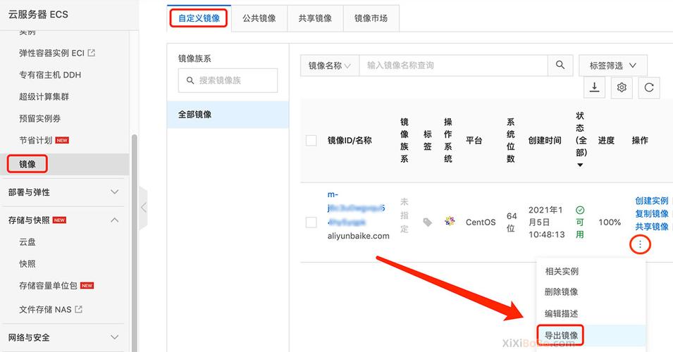The image size is (673, 352).
Task: Click the 搜索镜像族 search field
Action: tap(228, 80)
